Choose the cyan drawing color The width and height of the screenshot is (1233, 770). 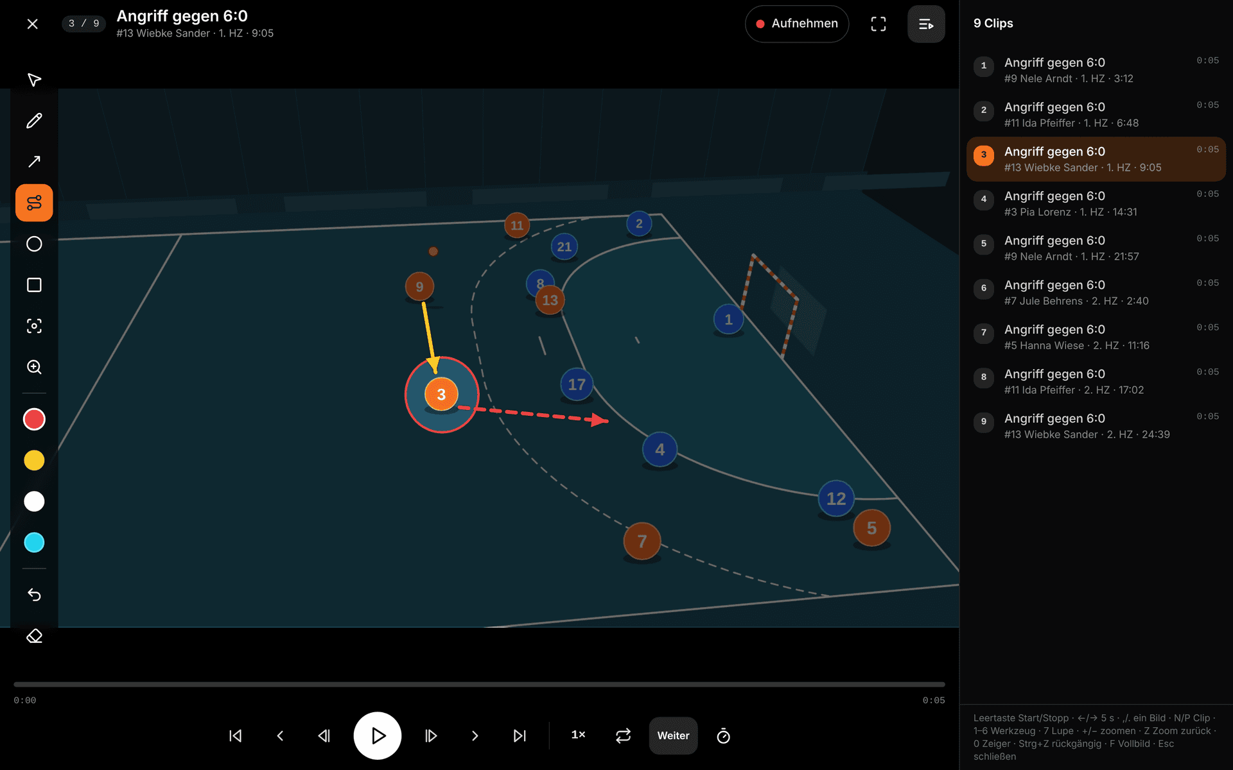point(34,543)
